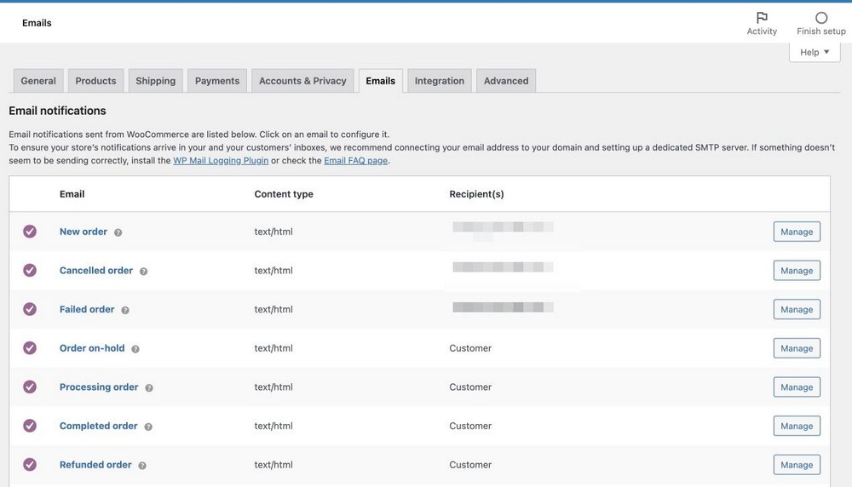Open the Processing order email link
This screenshot has height=487, width=852.
(99, 387)
